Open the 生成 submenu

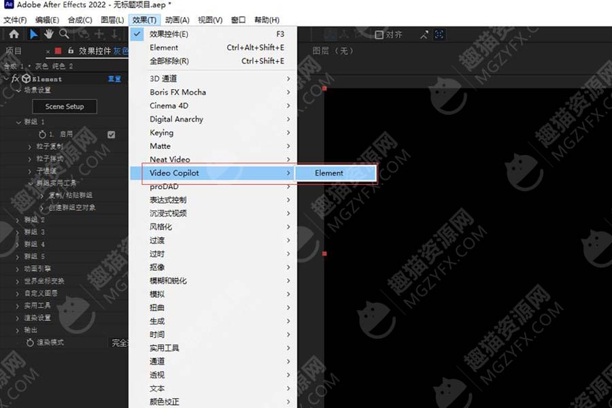pyautogui.click(x=213, y=322)
